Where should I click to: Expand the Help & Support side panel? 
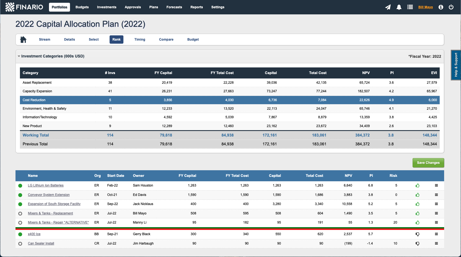coord(456,65)
